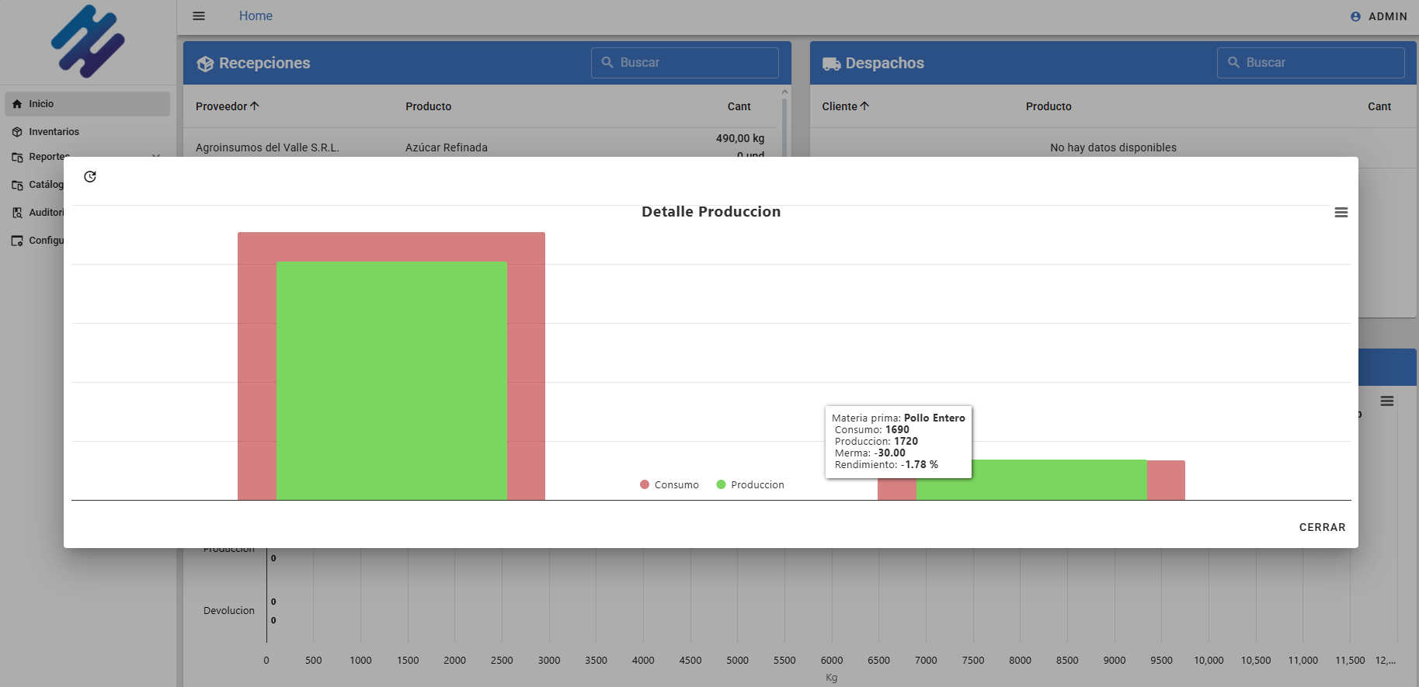
Task: Select Inventarios in the sidebar
Action: [54, 132]
